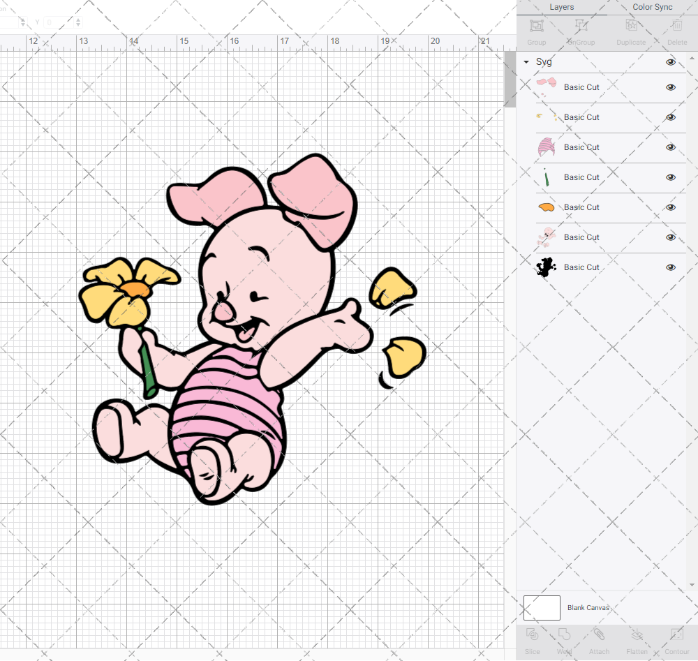This screenshot has height=661, width=698.
Task: Click the Group icon in Layers panel
Action: point(536,26)
